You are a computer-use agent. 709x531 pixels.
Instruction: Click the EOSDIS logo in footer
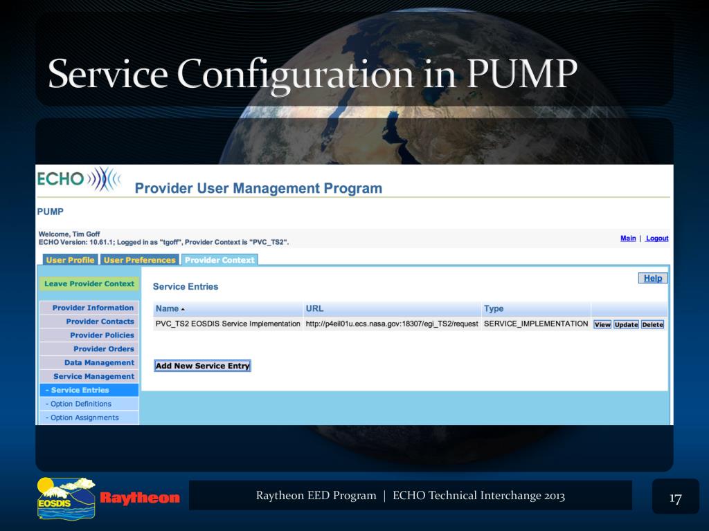[x=66, y=498]
